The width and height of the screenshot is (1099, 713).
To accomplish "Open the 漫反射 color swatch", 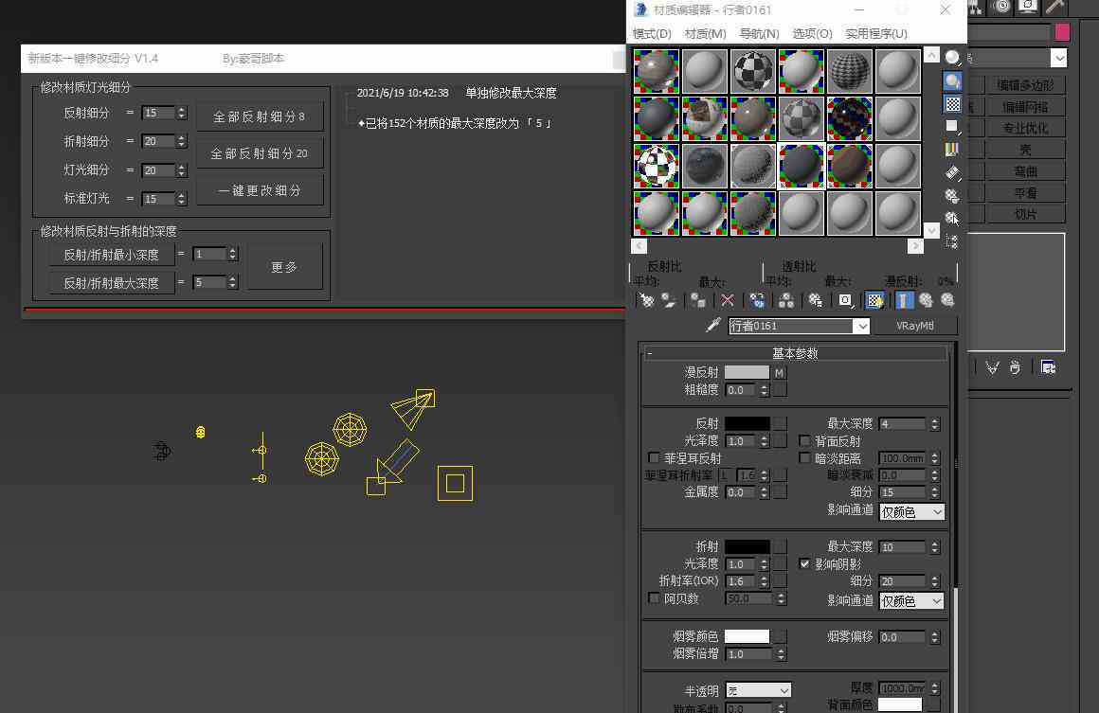I will [x=747, y=373].
